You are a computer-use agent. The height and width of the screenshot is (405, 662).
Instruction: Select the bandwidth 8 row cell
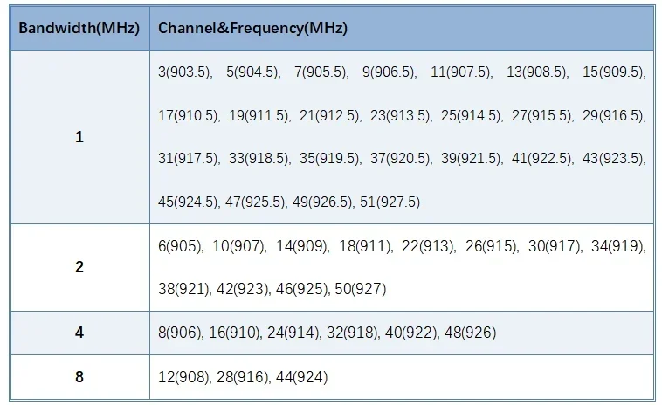coord(79,377)
